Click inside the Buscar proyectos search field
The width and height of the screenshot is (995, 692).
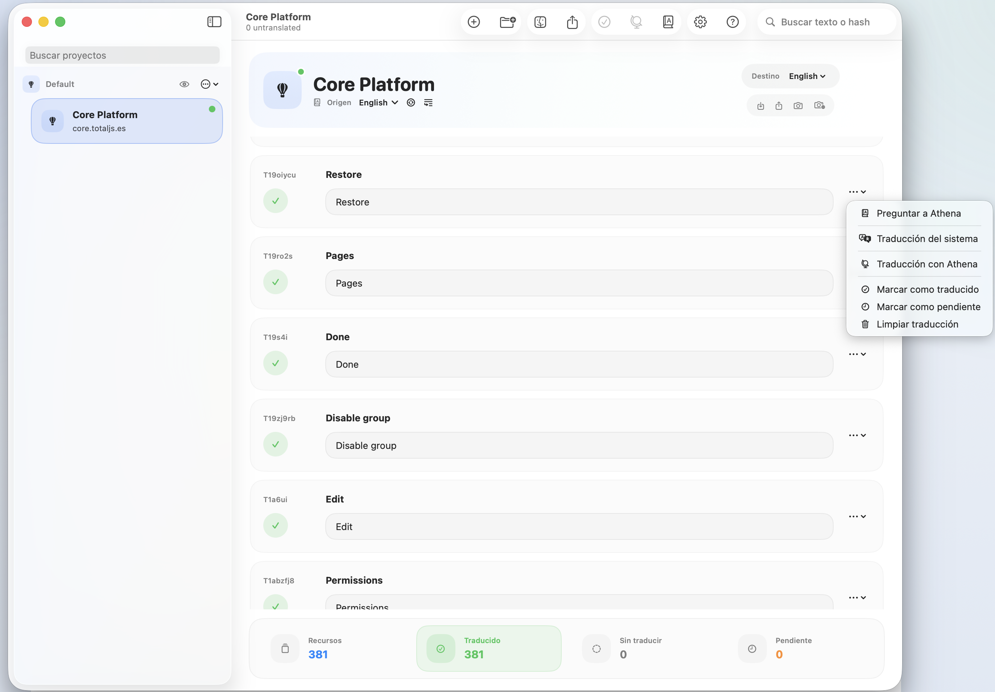tap(122, 55)
